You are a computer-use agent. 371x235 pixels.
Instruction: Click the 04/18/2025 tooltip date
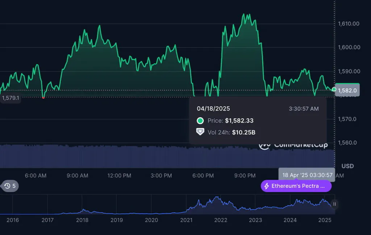(x=213, y=109)
